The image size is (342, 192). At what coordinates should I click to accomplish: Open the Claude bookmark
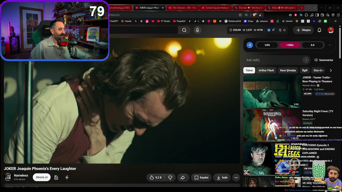[x=126, y=21]
